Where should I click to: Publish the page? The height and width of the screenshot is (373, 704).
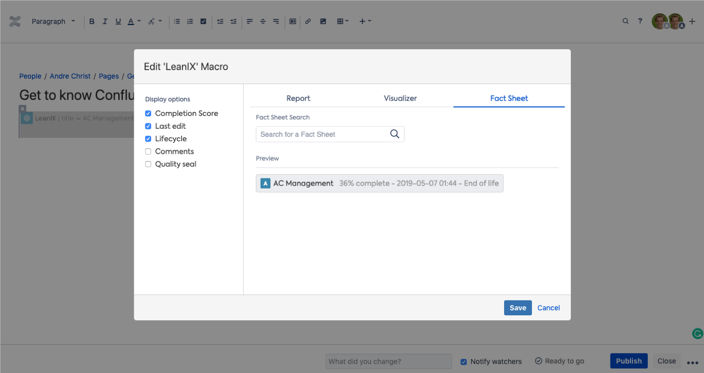(x=629, y=361)
